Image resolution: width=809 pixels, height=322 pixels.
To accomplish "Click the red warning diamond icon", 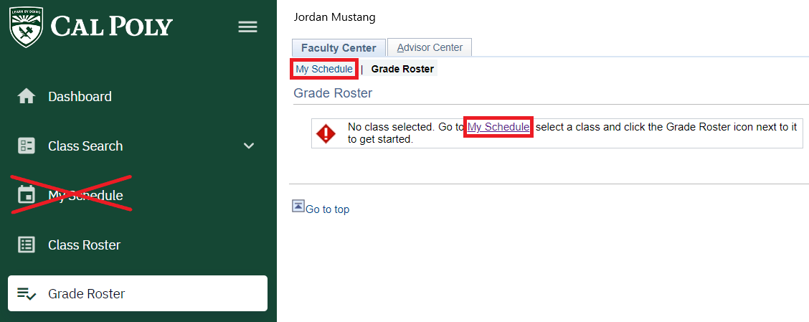I will tap(326, 133).
